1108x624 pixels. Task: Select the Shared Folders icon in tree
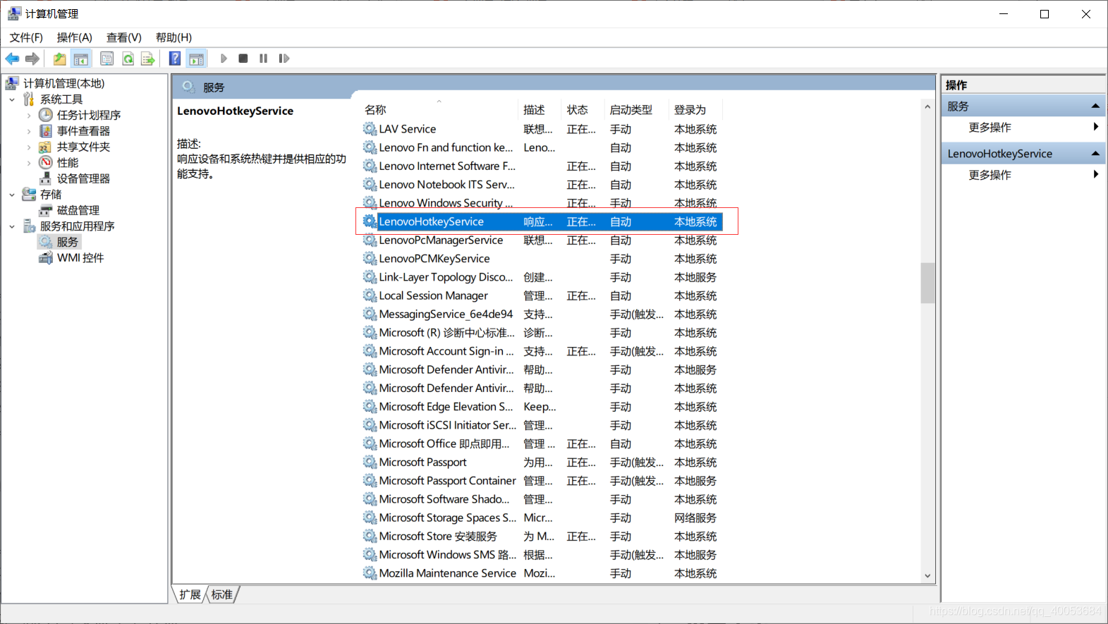[x=46, y=147]
